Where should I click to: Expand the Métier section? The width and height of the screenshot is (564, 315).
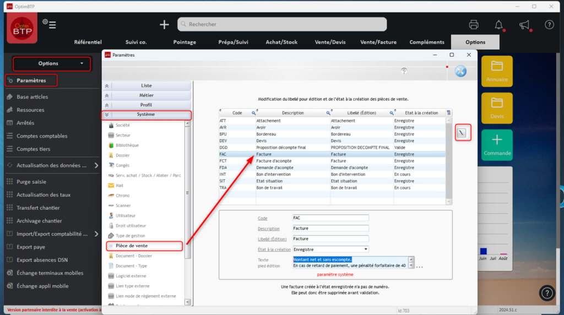coord(147,95)
